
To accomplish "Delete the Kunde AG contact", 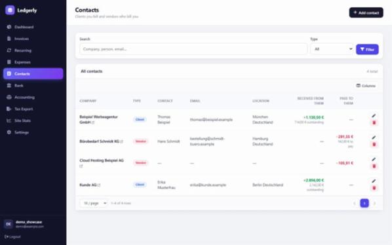I will pyautogui.click(x=374, y=188).
